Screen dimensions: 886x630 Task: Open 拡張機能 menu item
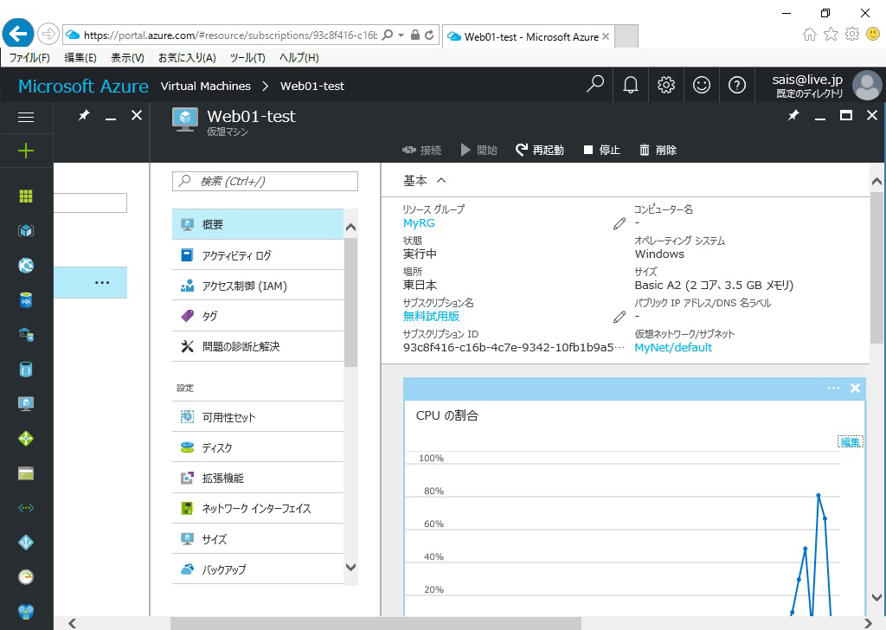(x=258, y=478)
